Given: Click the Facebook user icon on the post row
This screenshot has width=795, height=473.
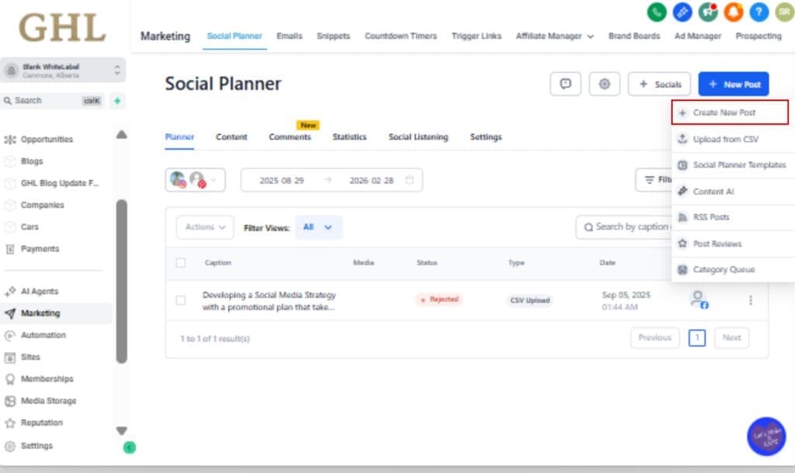Looking at the screenshot, I should pyautogui.click(x=699, y=301).
